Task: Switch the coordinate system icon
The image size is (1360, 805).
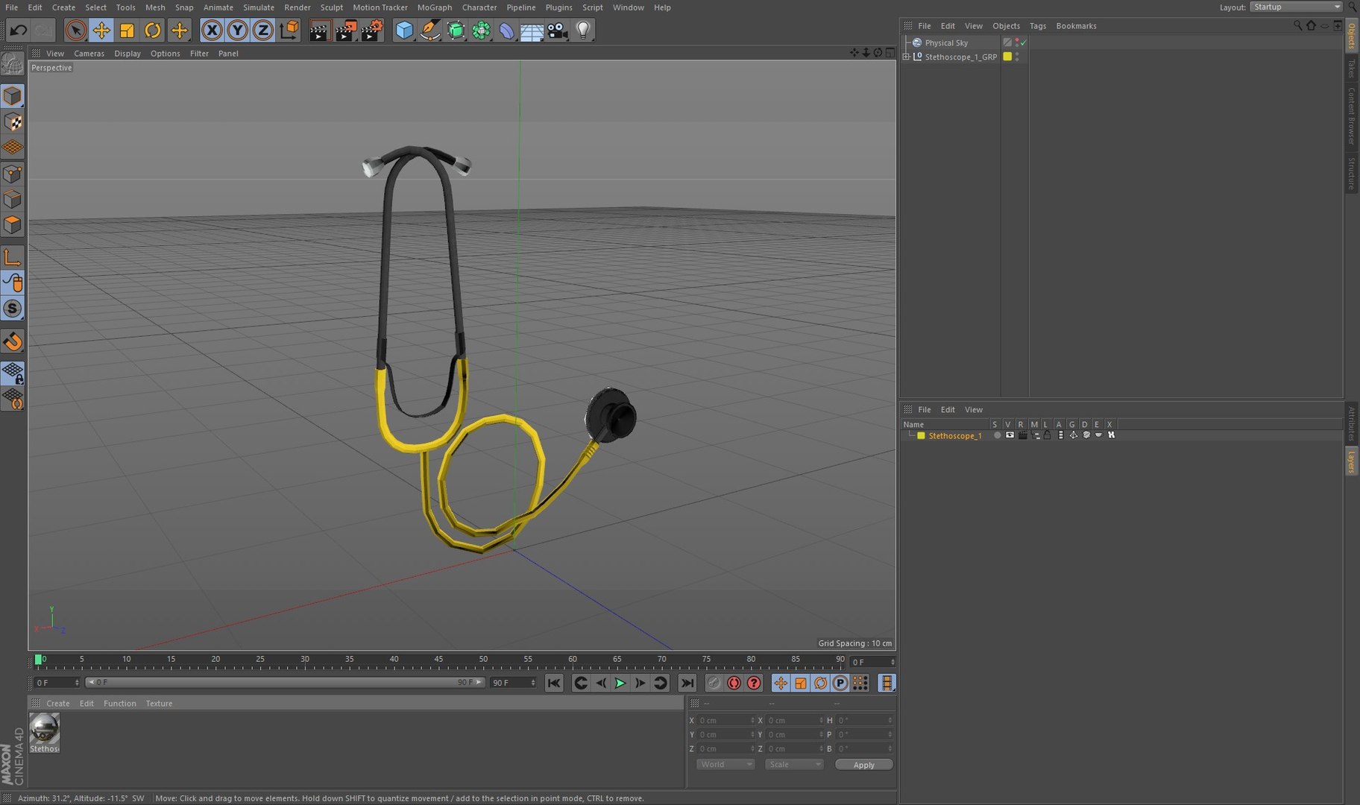Action: (x=289, y=31)
